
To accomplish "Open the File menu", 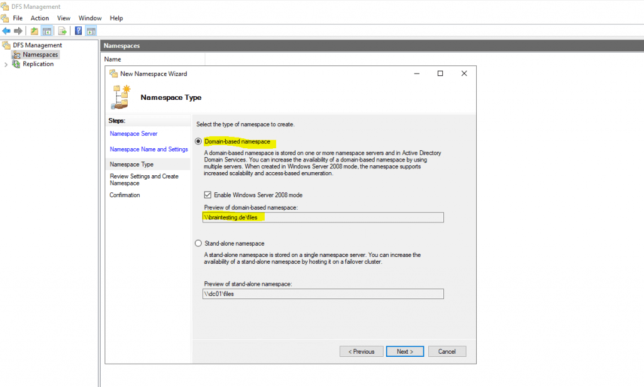I will coord(18,18).
